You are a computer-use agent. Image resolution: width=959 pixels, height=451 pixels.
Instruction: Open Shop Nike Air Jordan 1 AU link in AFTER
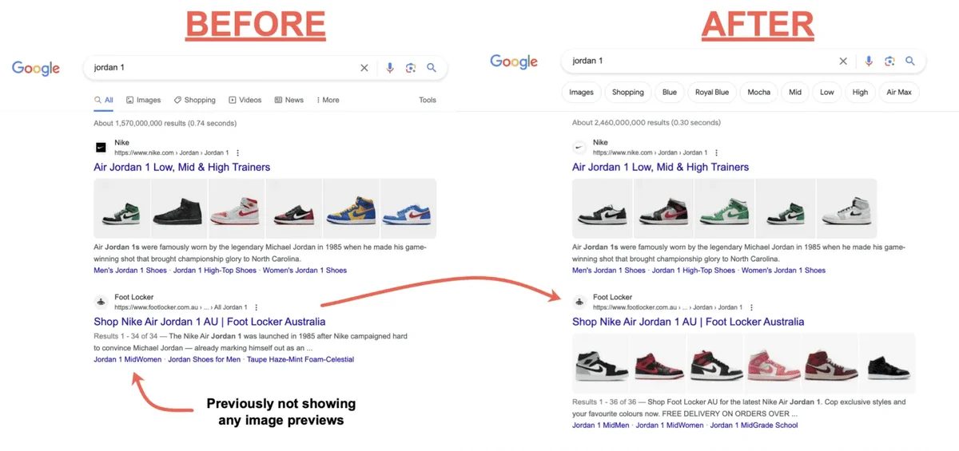point(687,322)
